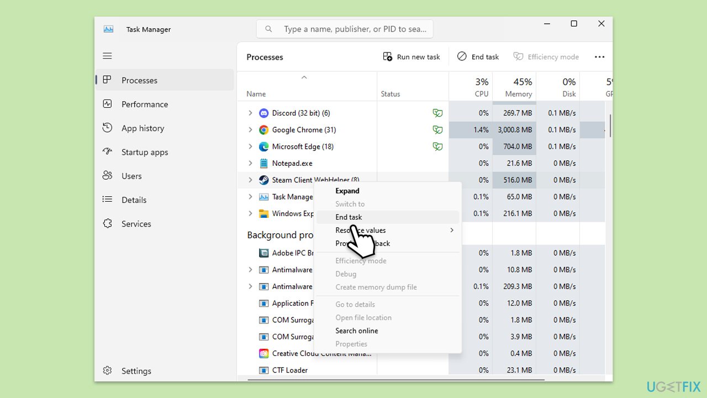Click efficiency leaf icon for Google Chrome
The height and width of the screenshot is (398, 707).
pyautogui.click(x=437, y=130)
